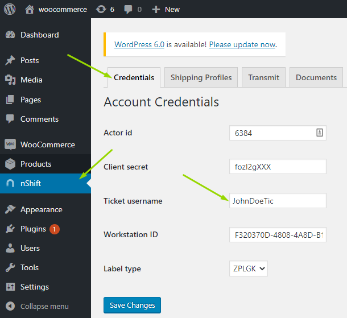Click the Collapse menu arrow icon
The image size is (347, 318).
pos(10,306)
